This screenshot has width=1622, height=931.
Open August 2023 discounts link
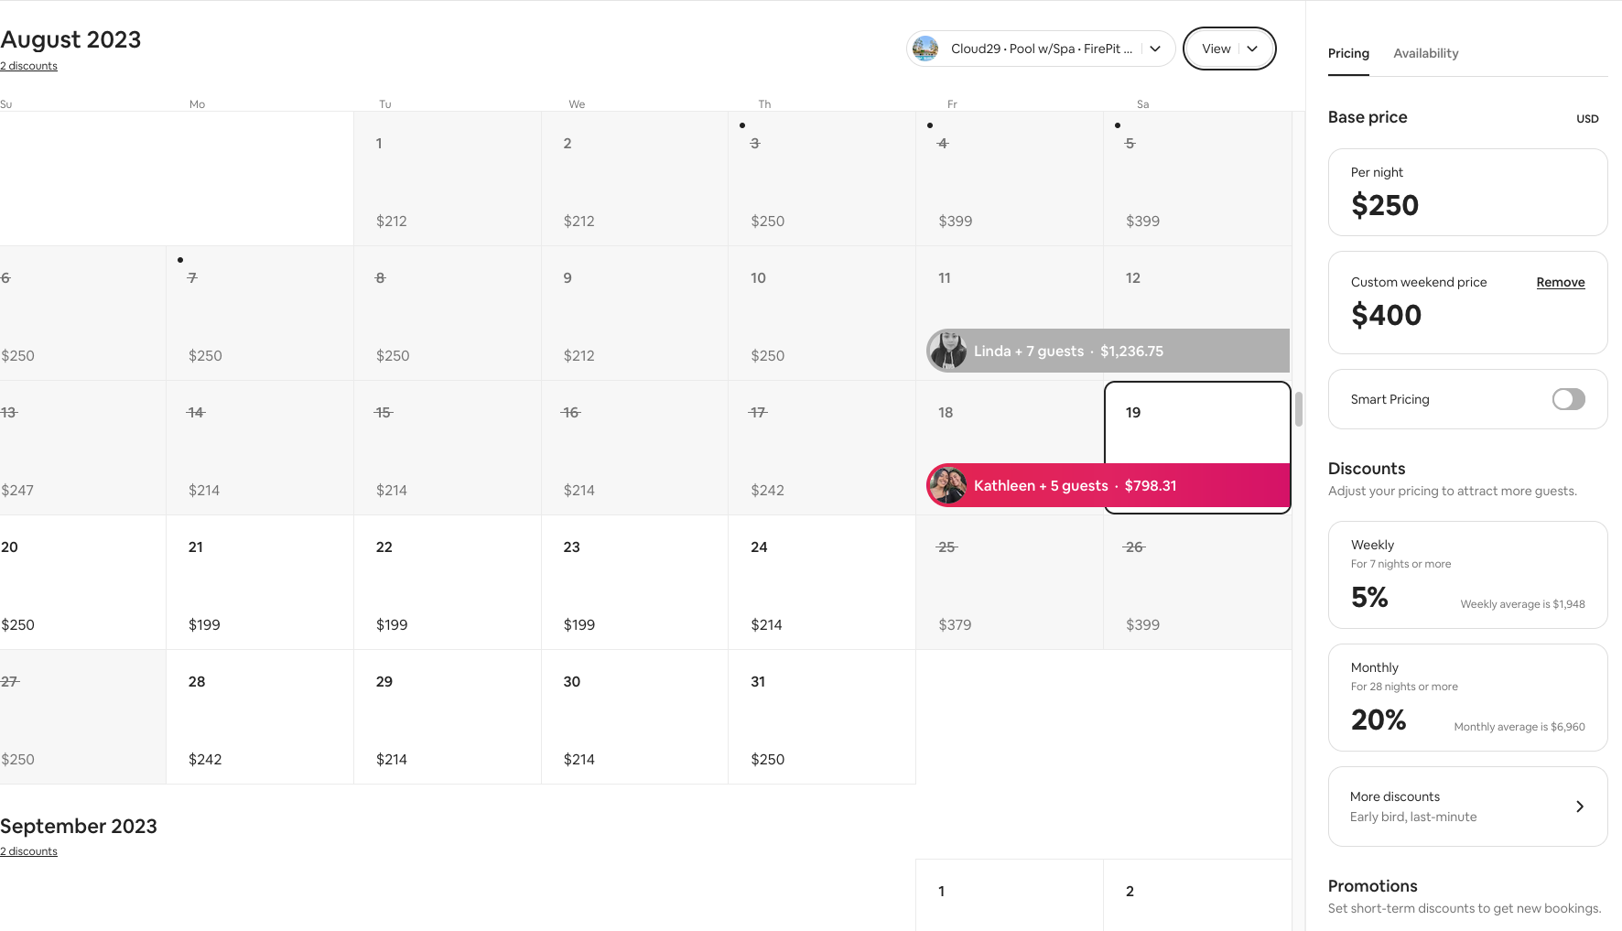pyautogui.click(x=28, y=66)
